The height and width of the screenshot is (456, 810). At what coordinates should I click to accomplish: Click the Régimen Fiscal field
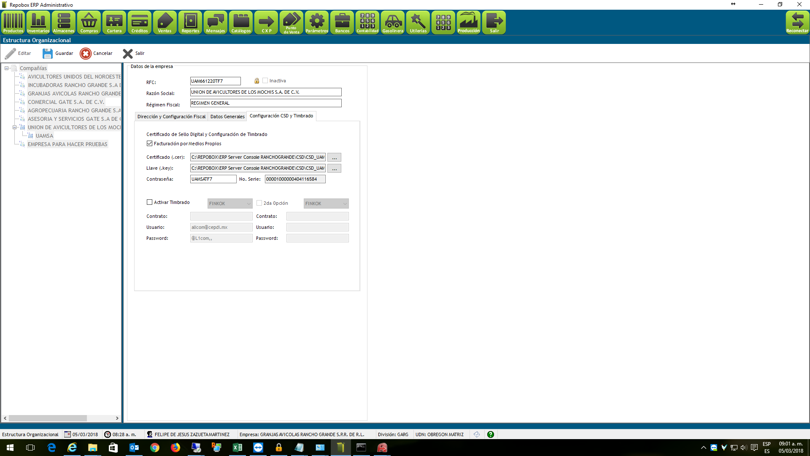click(x=266, y=103)
